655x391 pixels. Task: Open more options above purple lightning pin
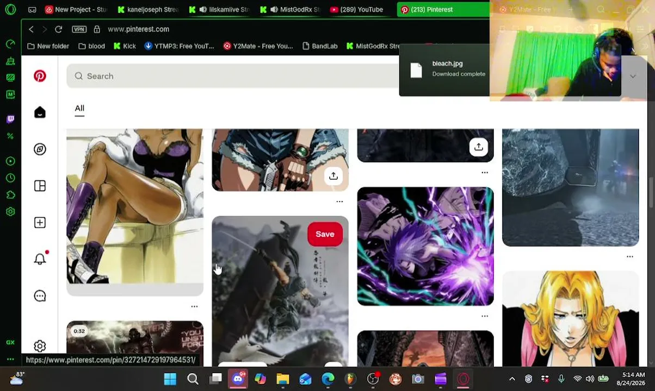click(x=485, y=173)
